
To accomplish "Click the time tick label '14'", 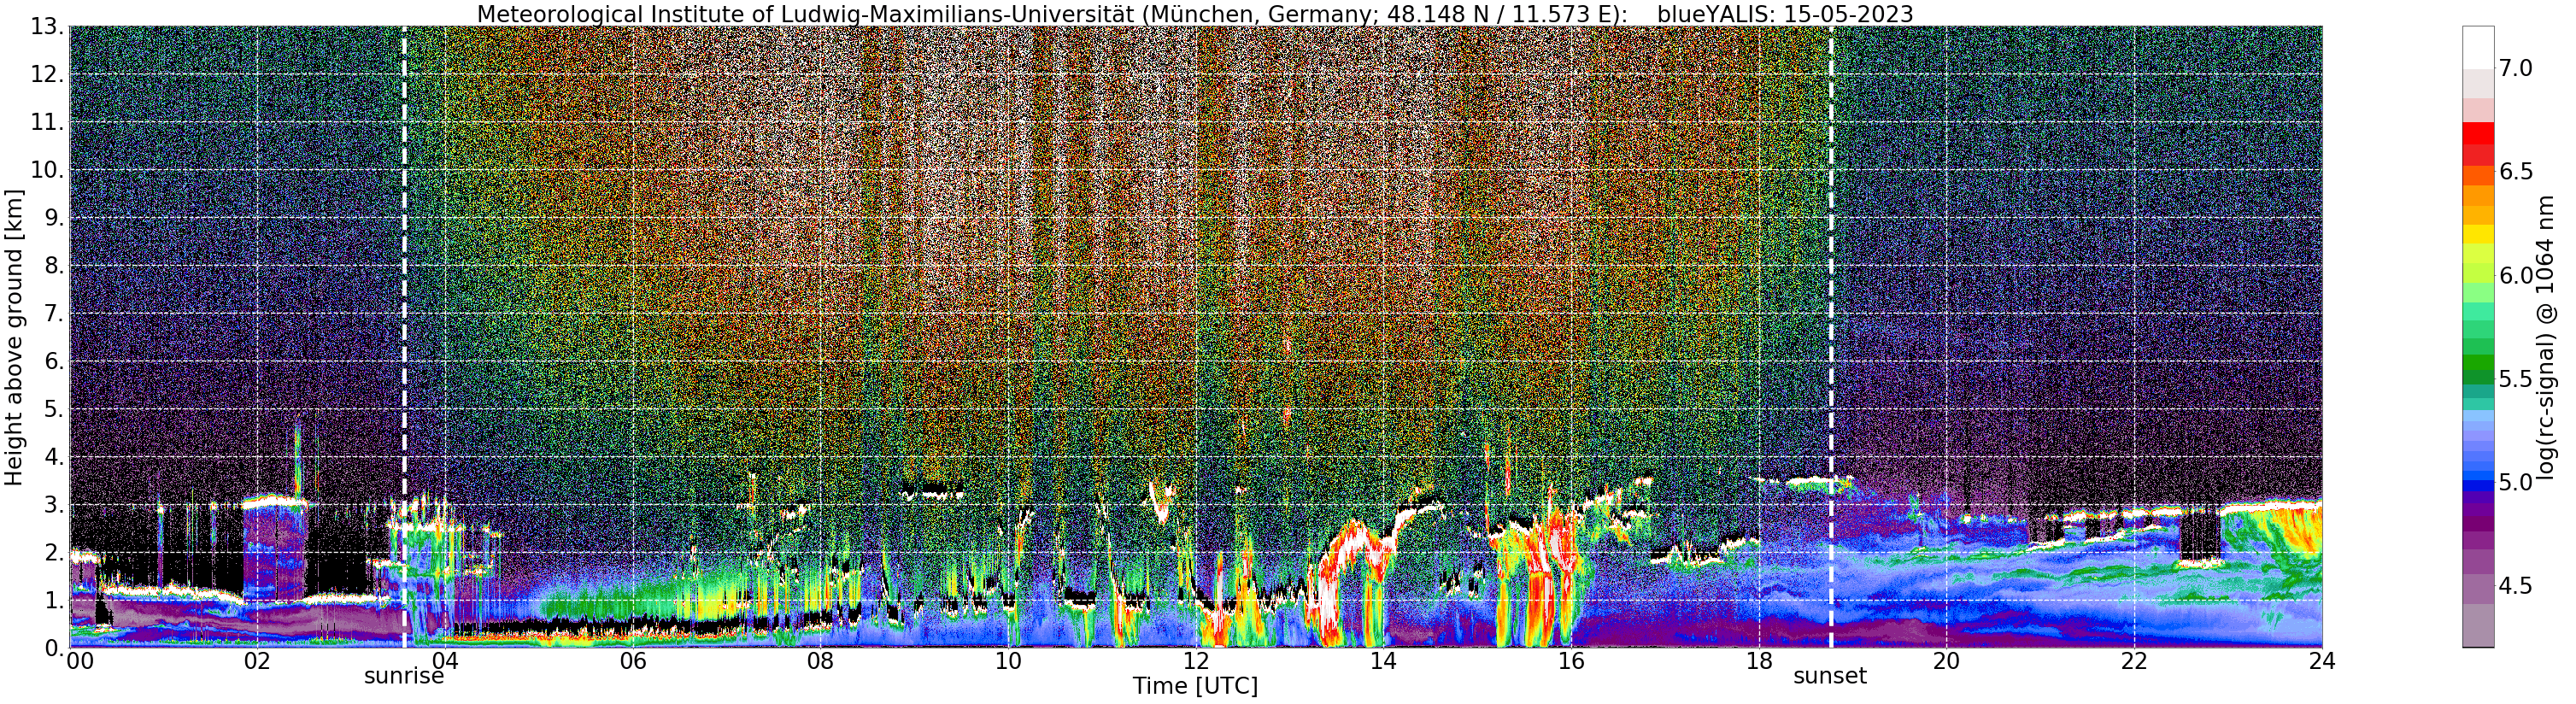I will coord(1383,661).
